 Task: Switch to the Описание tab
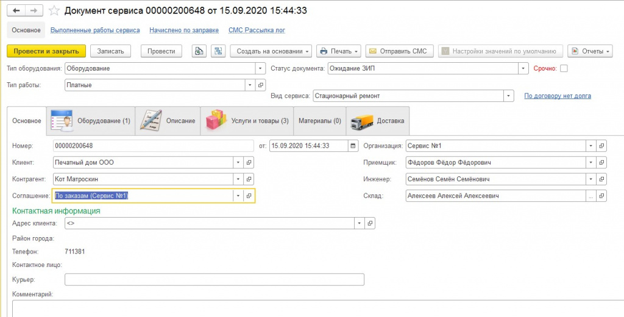coord(168,121)
